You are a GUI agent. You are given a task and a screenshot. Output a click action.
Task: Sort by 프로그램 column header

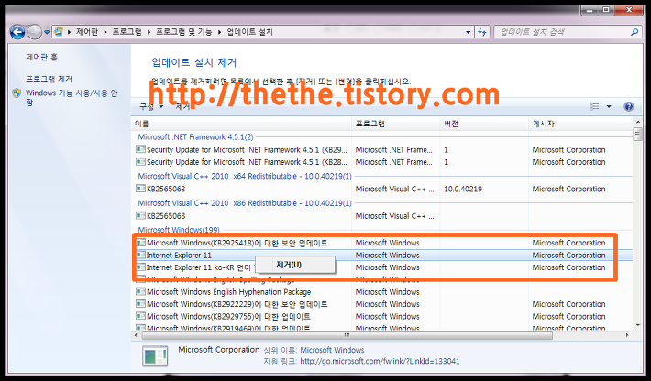tap(396, 124)
